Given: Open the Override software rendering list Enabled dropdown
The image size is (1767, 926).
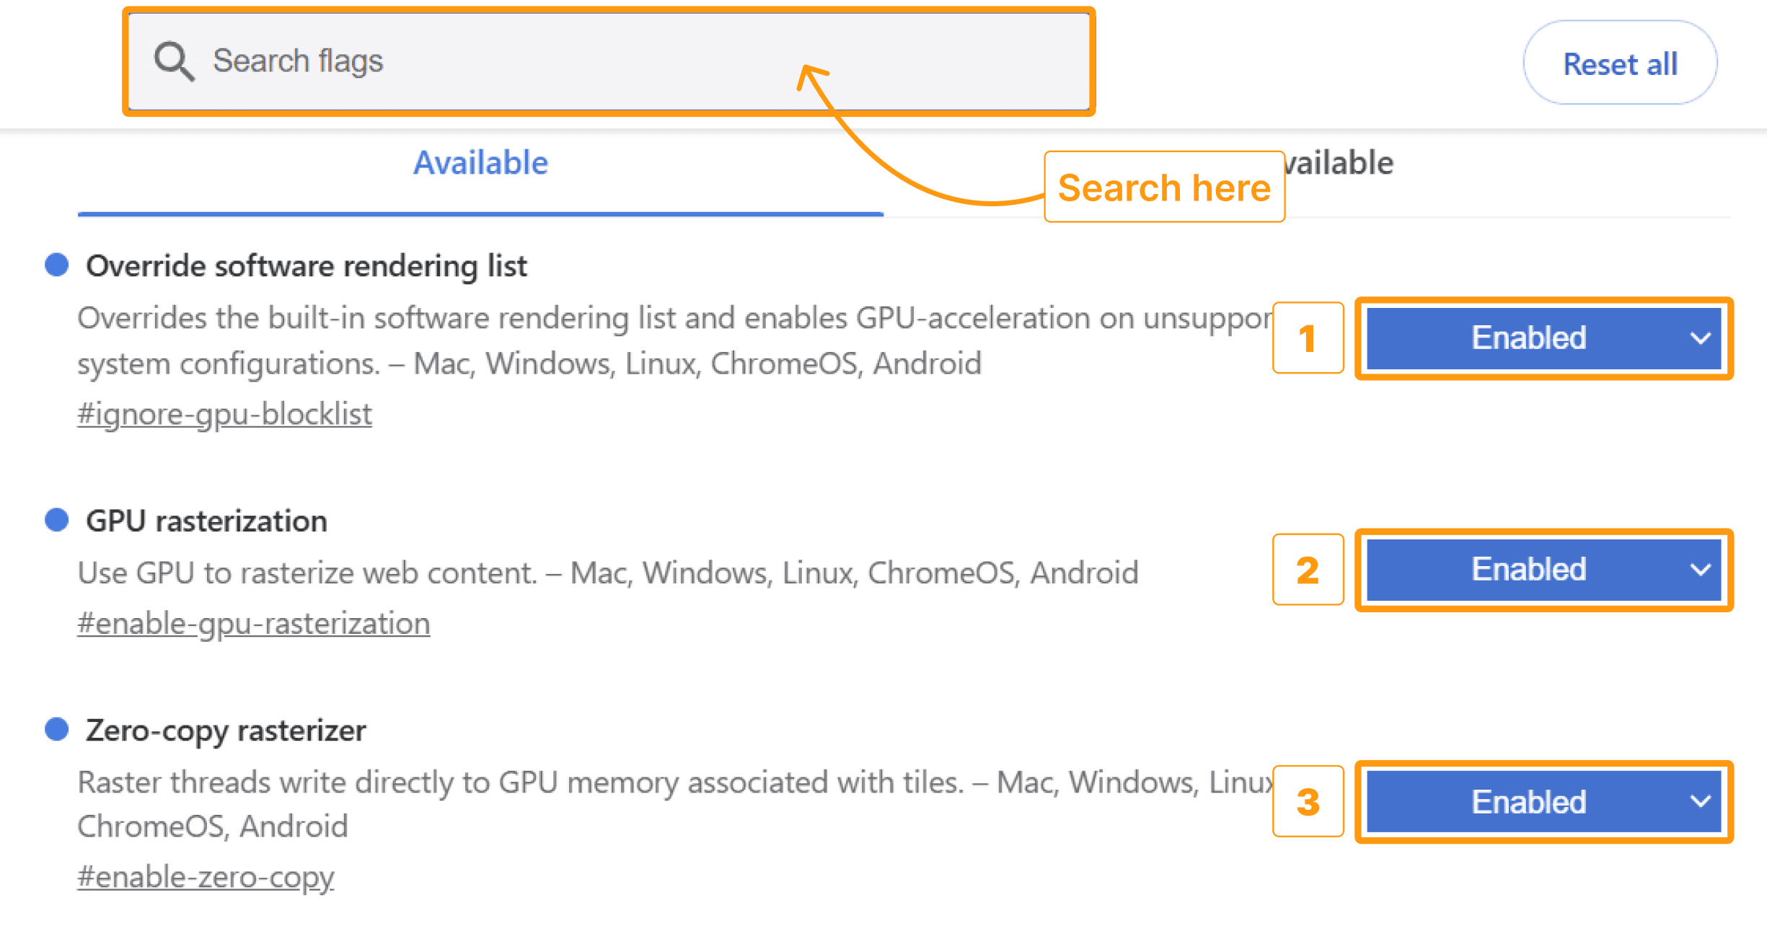Looking at the screenshot, I should [1543, 338].
